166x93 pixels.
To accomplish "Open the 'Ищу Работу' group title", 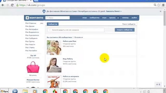I will pyautogui.click(x=68, y=59).
